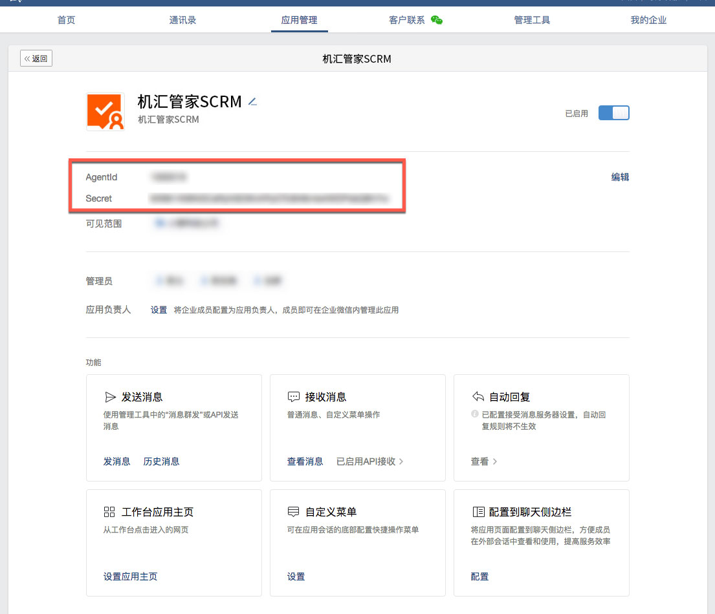Click 配置 link in sidebar card
Screen dimensions: 715x614
tap(479, 577)
